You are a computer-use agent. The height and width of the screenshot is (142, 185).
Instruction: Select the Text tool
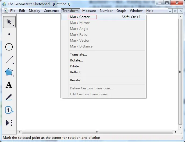tap(9, 85)
